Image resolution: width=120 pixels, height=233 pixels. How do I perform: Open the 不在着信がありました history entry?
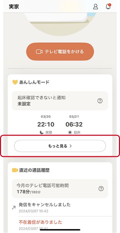pos(65,224)
